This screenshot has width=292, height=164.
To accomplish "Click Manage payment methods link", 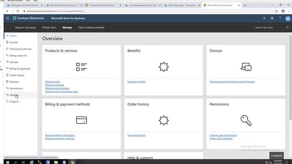I will click(x=60, y=138).
